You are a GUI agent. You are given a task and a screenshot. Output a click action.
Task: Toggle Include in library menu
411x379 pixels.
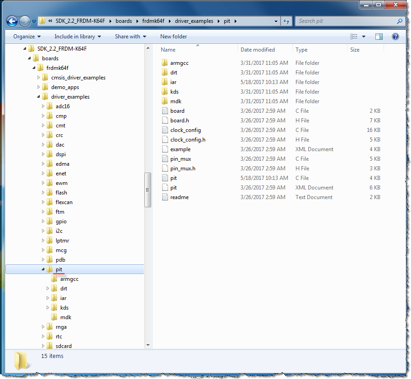pyautogui.click(x=79, y=36)
